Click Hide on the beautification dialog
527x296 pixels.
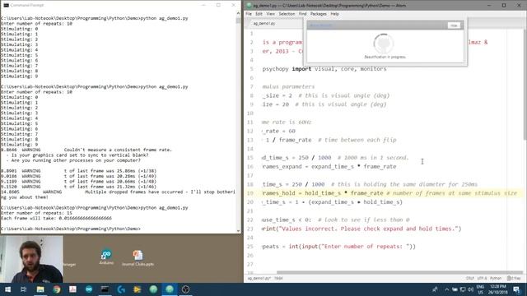(454, 25)
